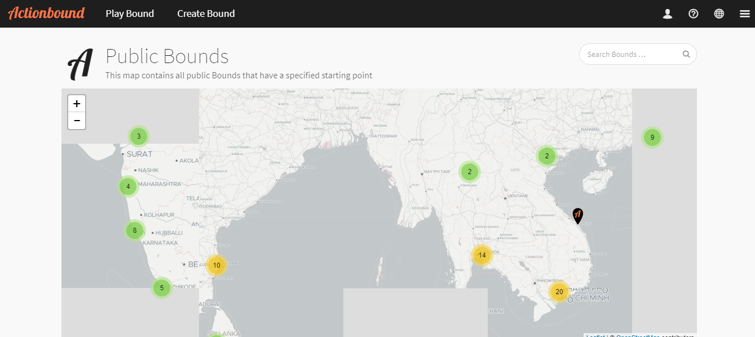Open the 2-Bound cluster near Hanoi

pos(546,156)
